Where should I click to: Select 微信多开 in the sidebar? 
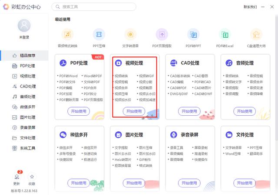[24, 107]
